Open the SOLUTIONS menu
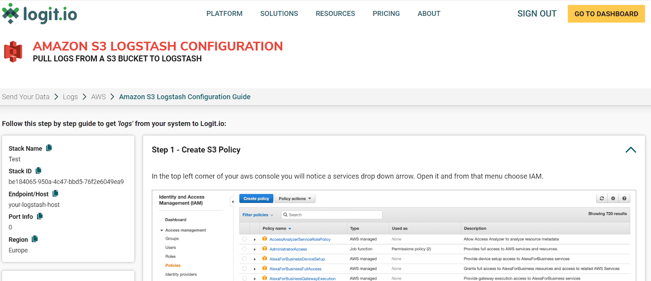The width and height of the screenshot is (651, 281). (279, 13)
